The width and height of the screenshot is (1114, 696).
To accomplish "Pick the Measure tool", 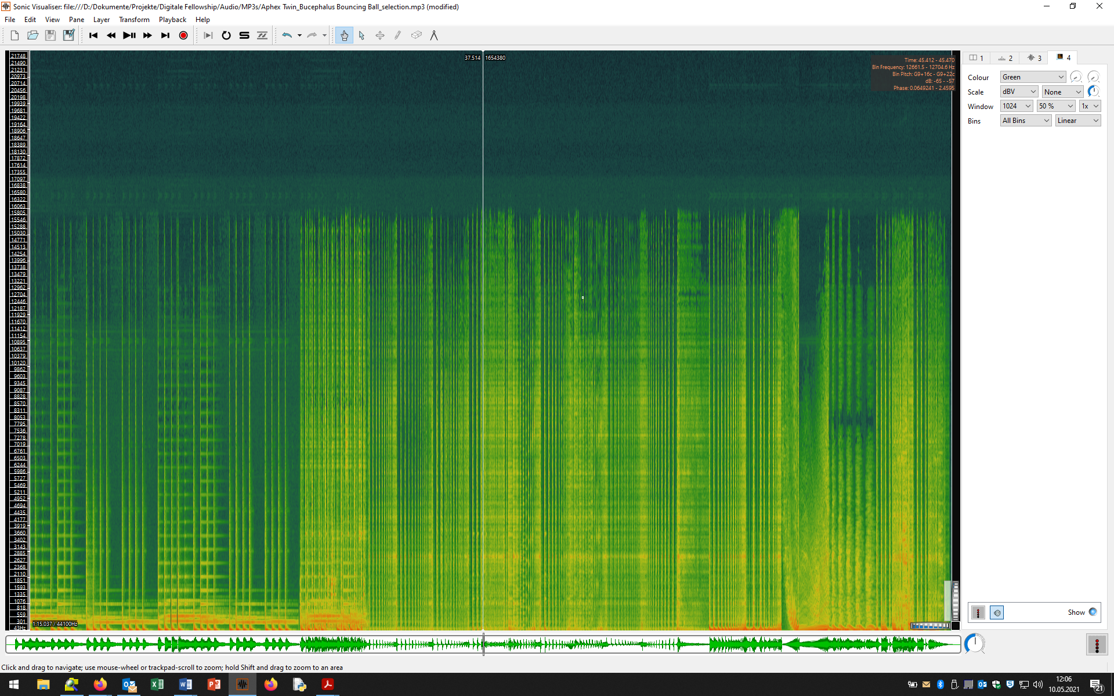I will point(435,35).
